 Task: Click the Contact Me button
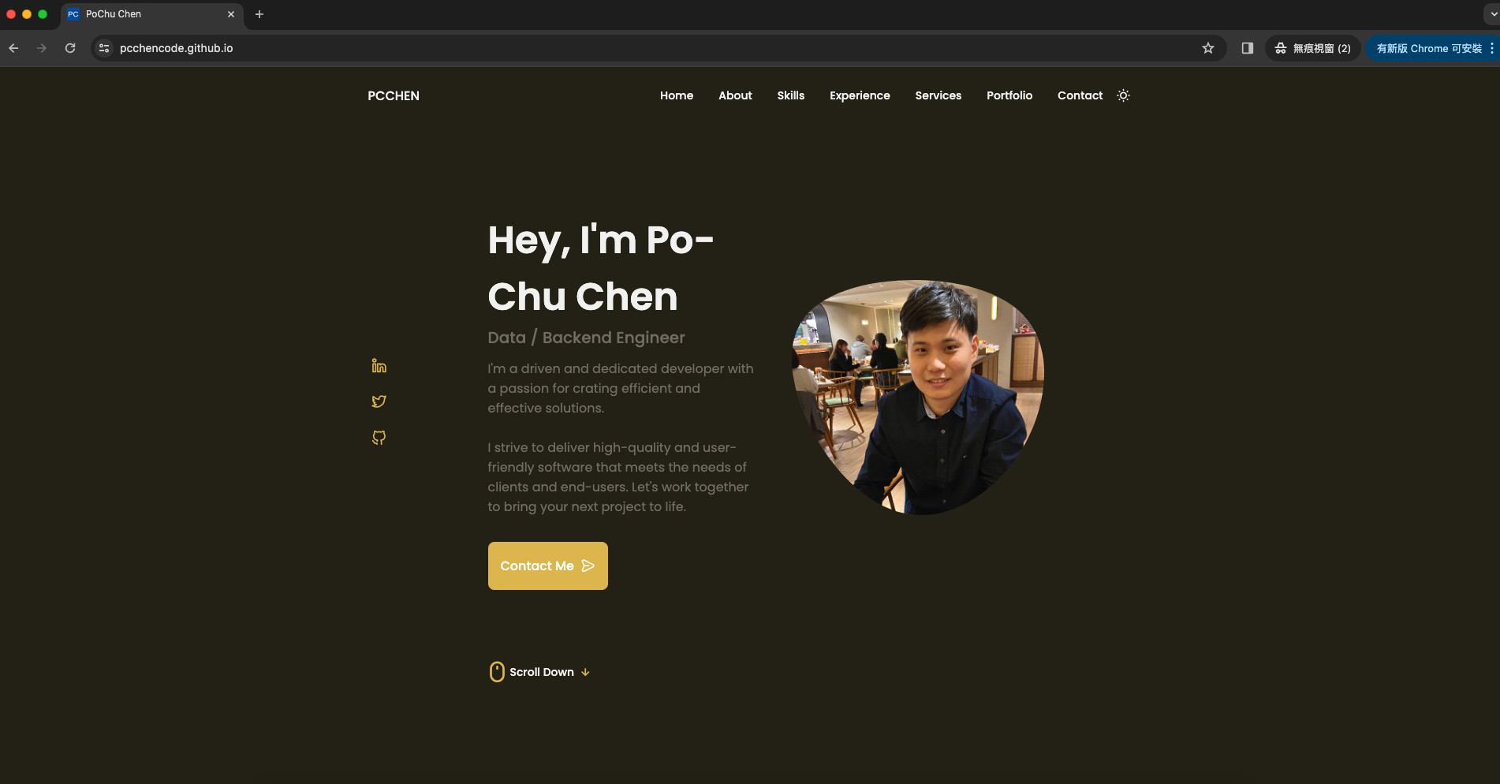(x=548, y=566)
